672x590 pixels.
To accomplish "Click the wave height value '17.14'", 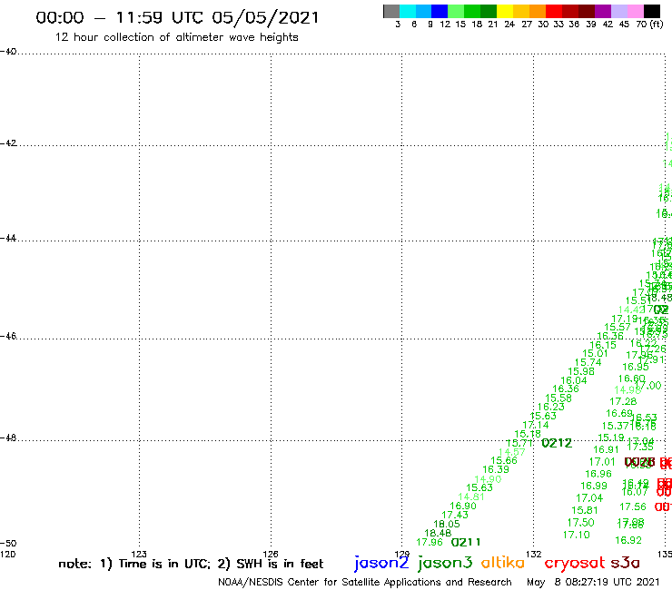I will pyautogui.click(x=536, y=425).
